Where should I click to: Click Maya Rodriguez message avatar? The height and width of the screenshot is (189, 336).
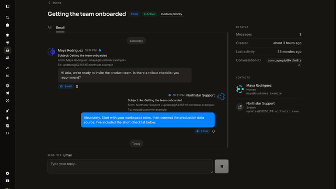pos(51,51)
